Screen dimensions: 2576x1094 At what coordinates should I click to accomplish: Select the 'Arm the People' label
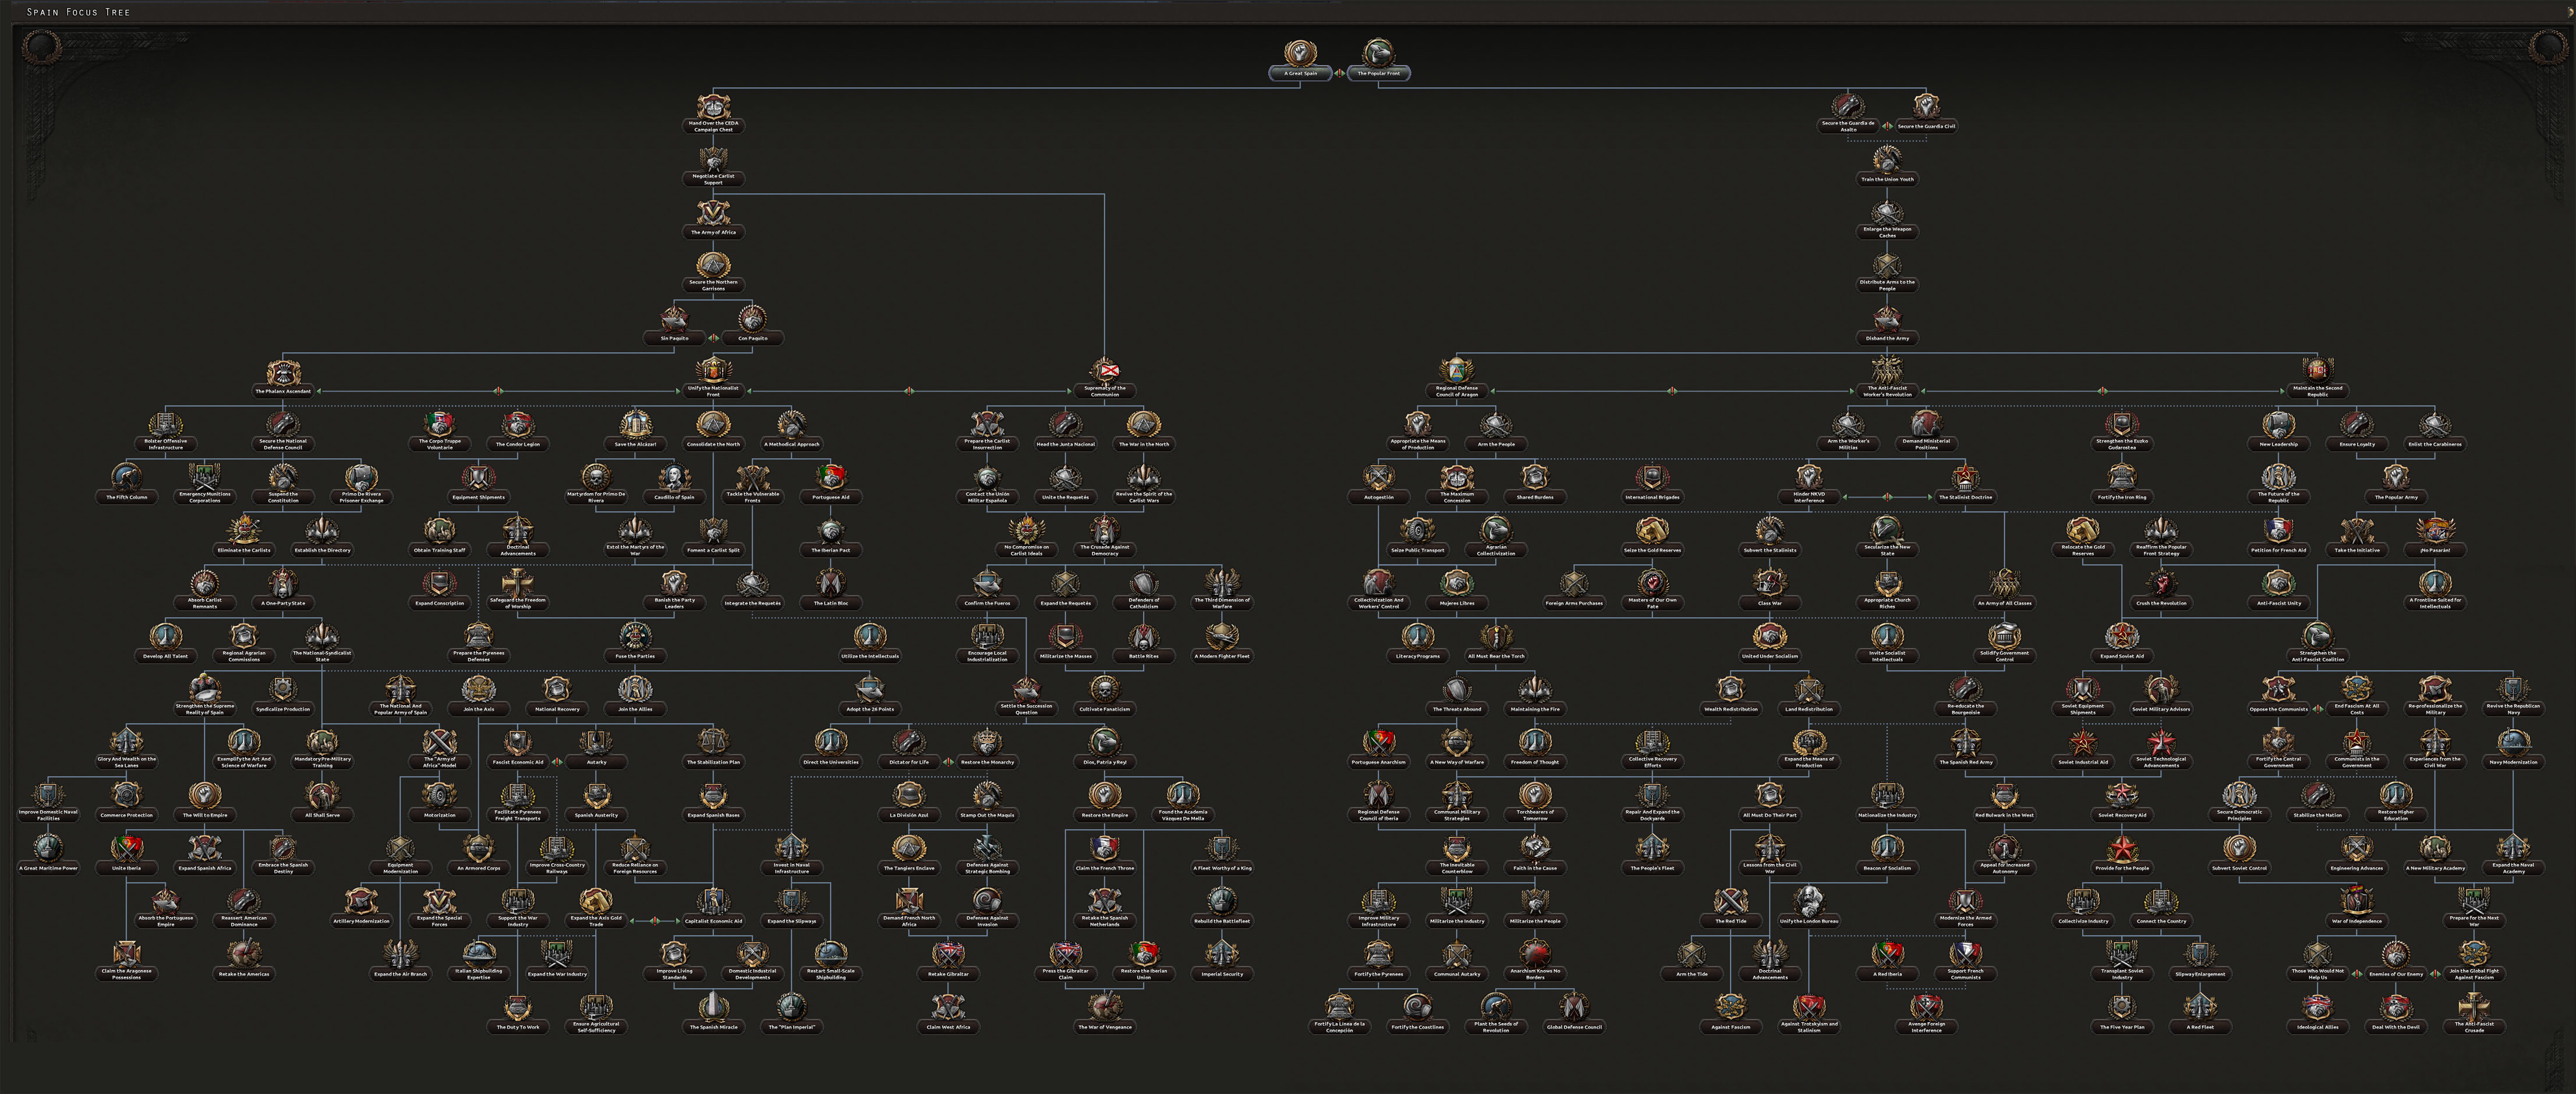[x=1496, y=444]
